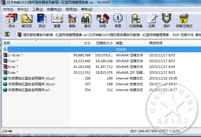Click globe icon of (3).url shortcut
Viewport: 201px width, 137px height.
[x=5, y=78]
